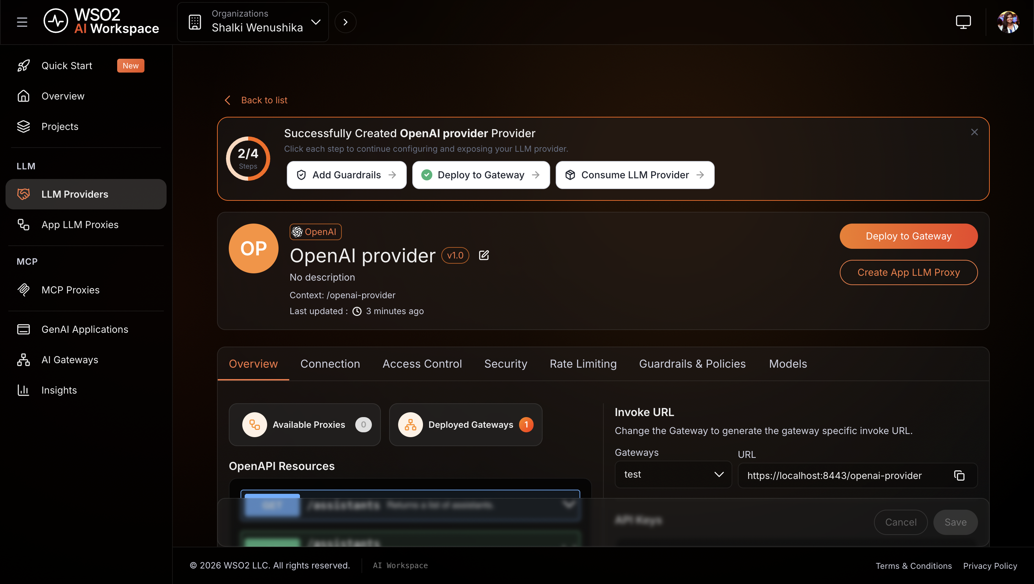Click the Create App LLM Proxy button
The height and width of the screenshot is (584, 1034).
[908, 272]
